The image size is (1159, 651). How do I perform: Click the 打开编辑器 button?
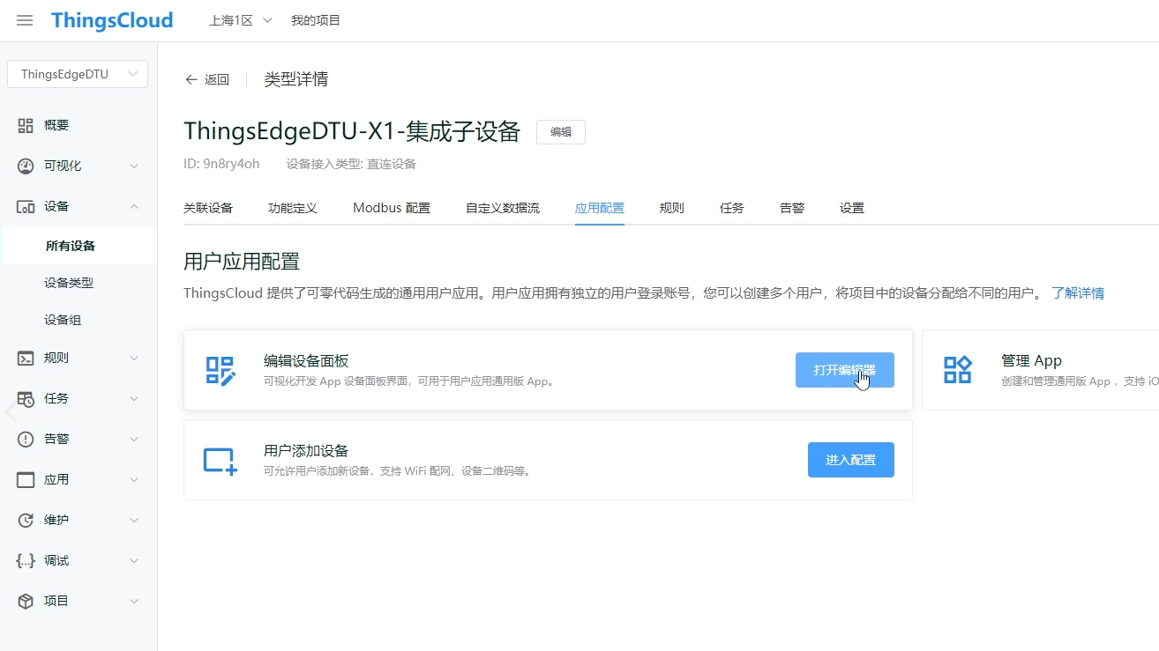pyautogui.click(x=845, y=370)
